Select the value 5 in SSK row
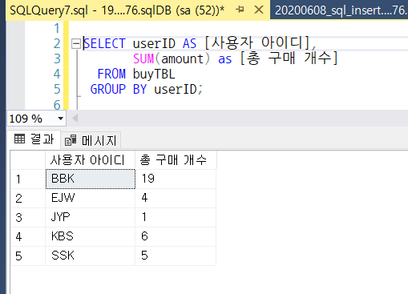This screenshot has width=408, height=294. (x=176, y=256)
